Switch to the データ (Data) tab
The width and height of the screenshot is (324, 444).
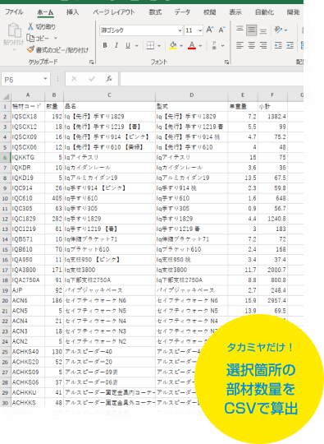coord(182,12)
